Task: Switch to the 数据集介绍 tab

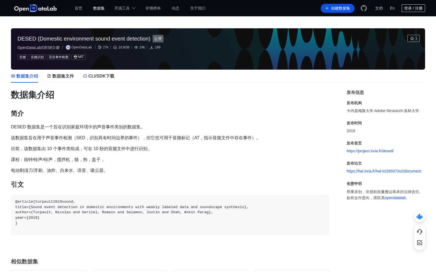Action: coord(25,76)
